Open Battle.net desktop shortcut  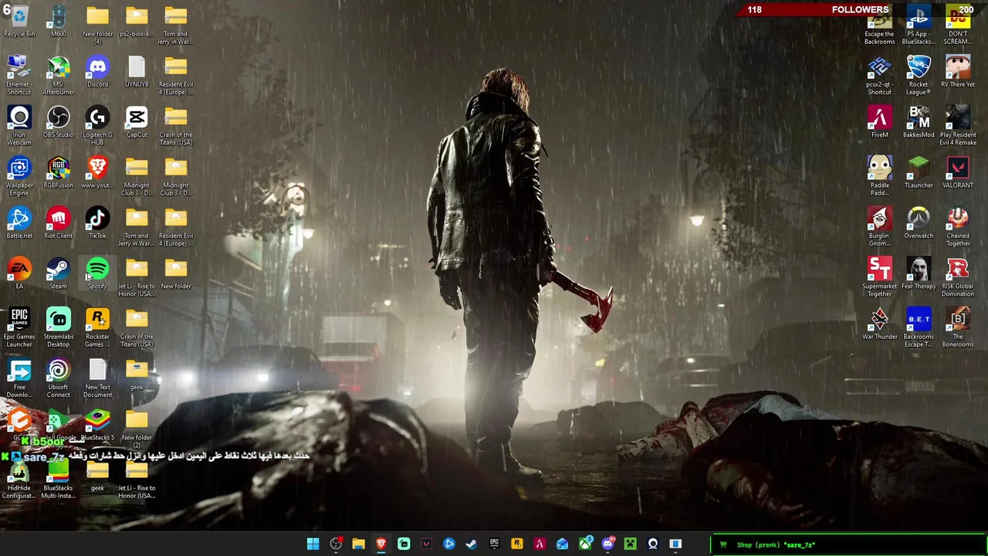(19, 223)
